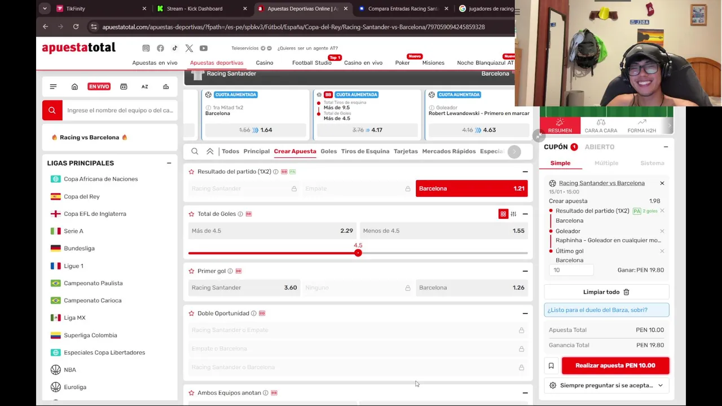Image resolution: width=722 pixels, height=406 pixels.
Task: Collapse Ambos Equipos anotan market
Action: coord(525,392)
